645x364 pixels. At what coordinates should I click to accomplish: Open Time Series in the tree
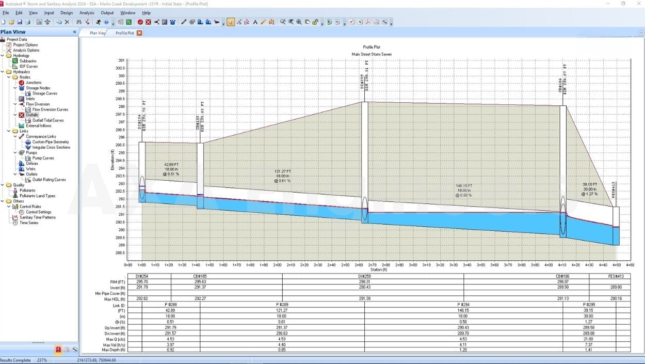pos(28,223)
